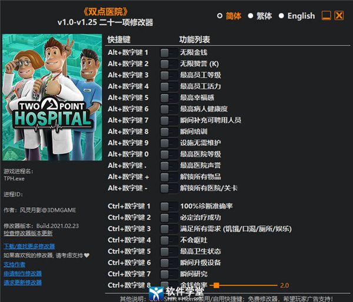Screen dimensions: 353x302
Task: Toggle 满足所有需求 switch
Action: (x=169, y=229)
